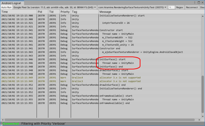Open the Google Pixel 3a device dropdown
Viewport: 205px width, 126px height.
pyautogui.click(x=55, y=7)
